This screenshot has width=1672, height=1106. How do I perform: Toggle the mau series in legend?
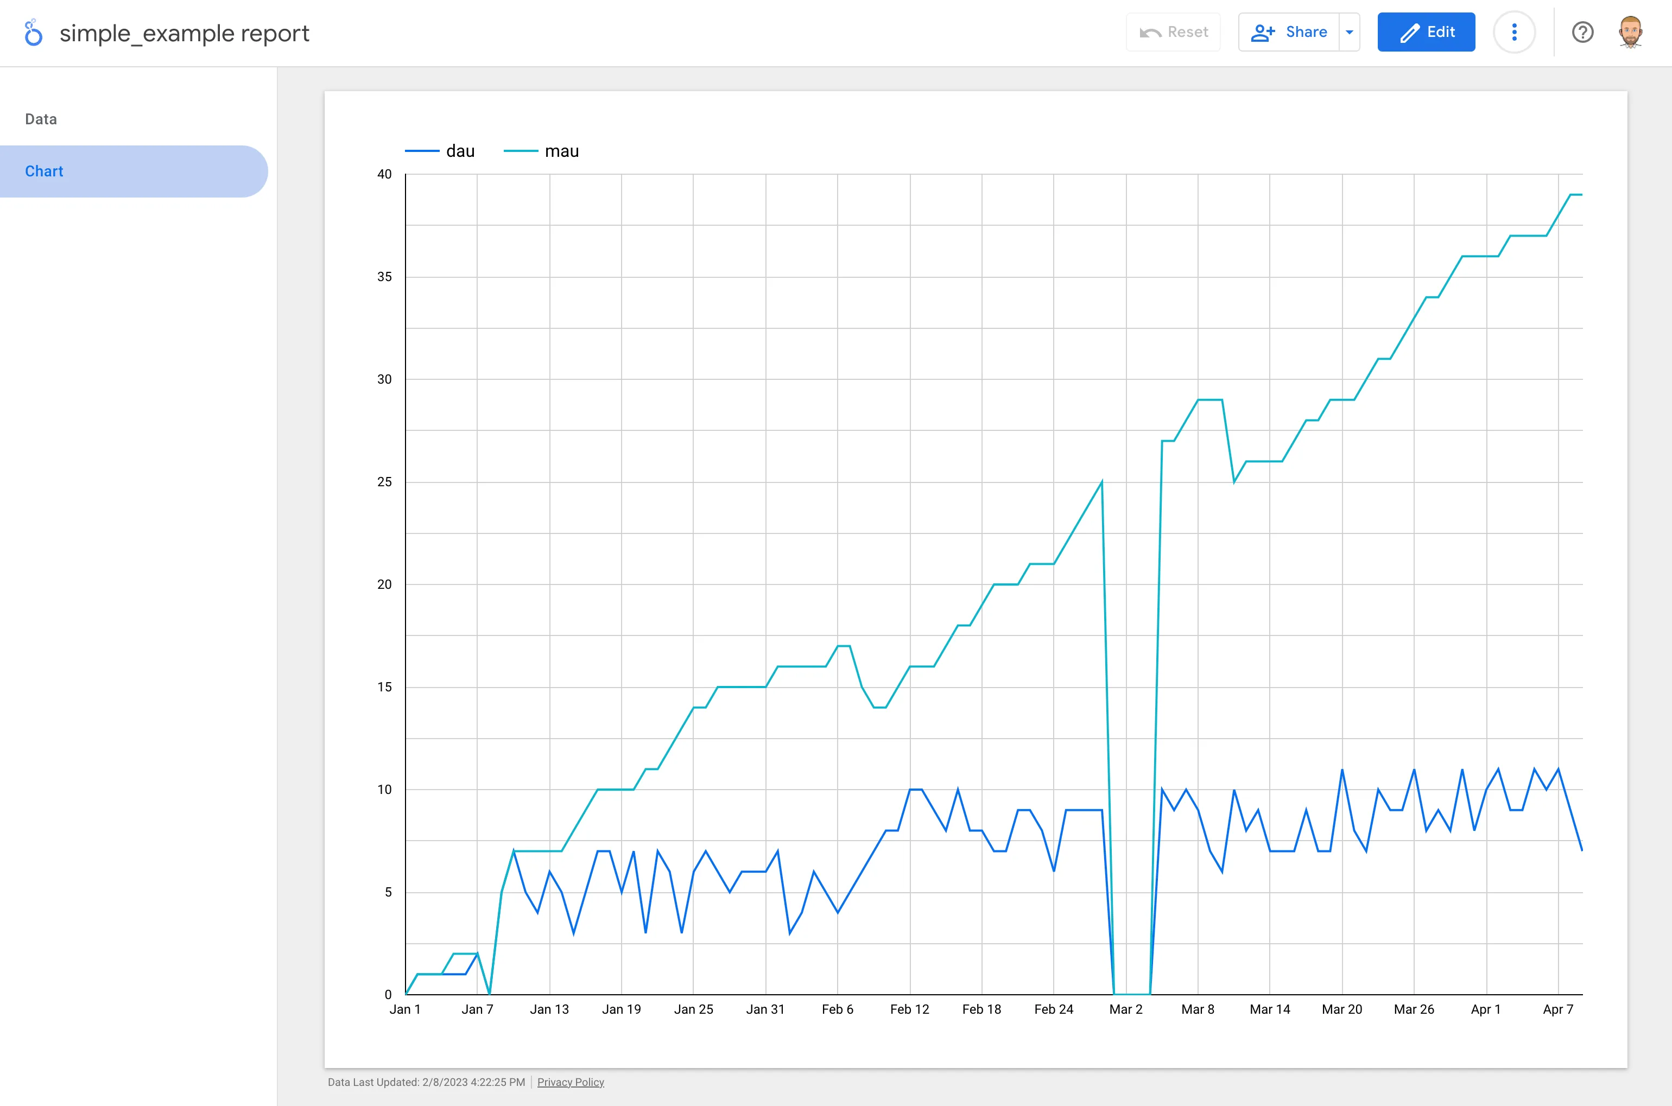tap(561, 151)
